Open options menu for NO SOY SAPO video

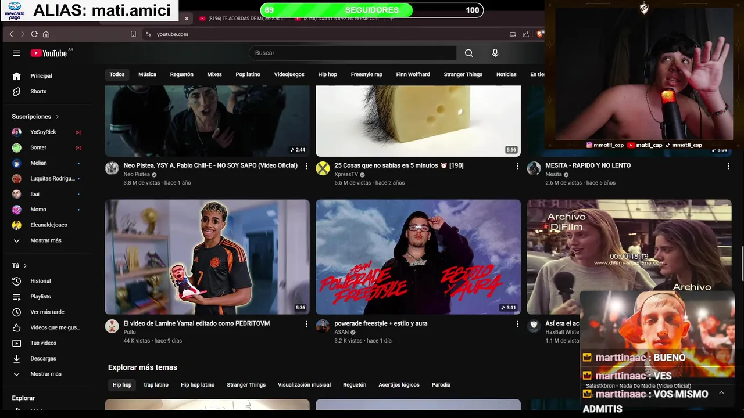pos(306,166)
